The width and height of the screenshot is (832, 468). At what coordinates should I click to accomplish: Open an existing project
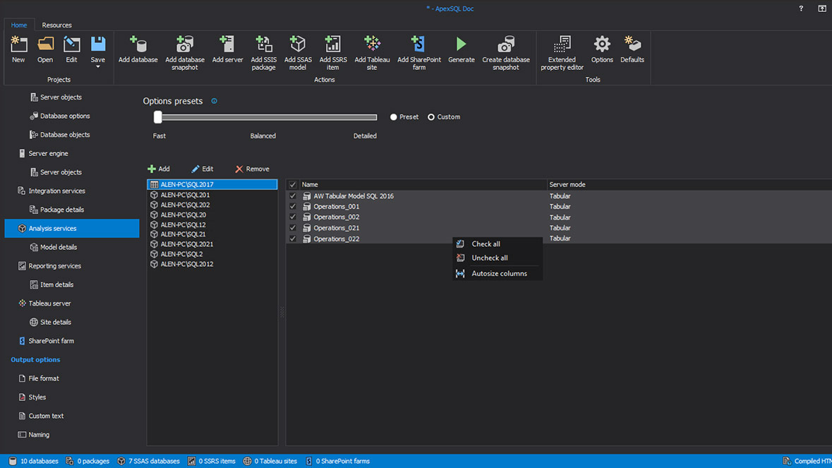45,49
